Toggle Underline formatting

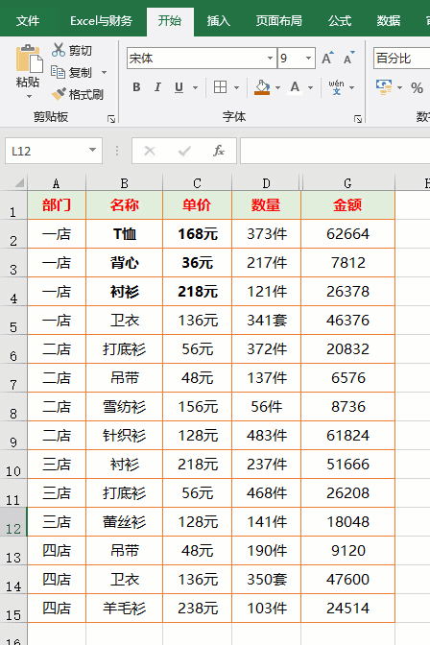coord(179,87)
